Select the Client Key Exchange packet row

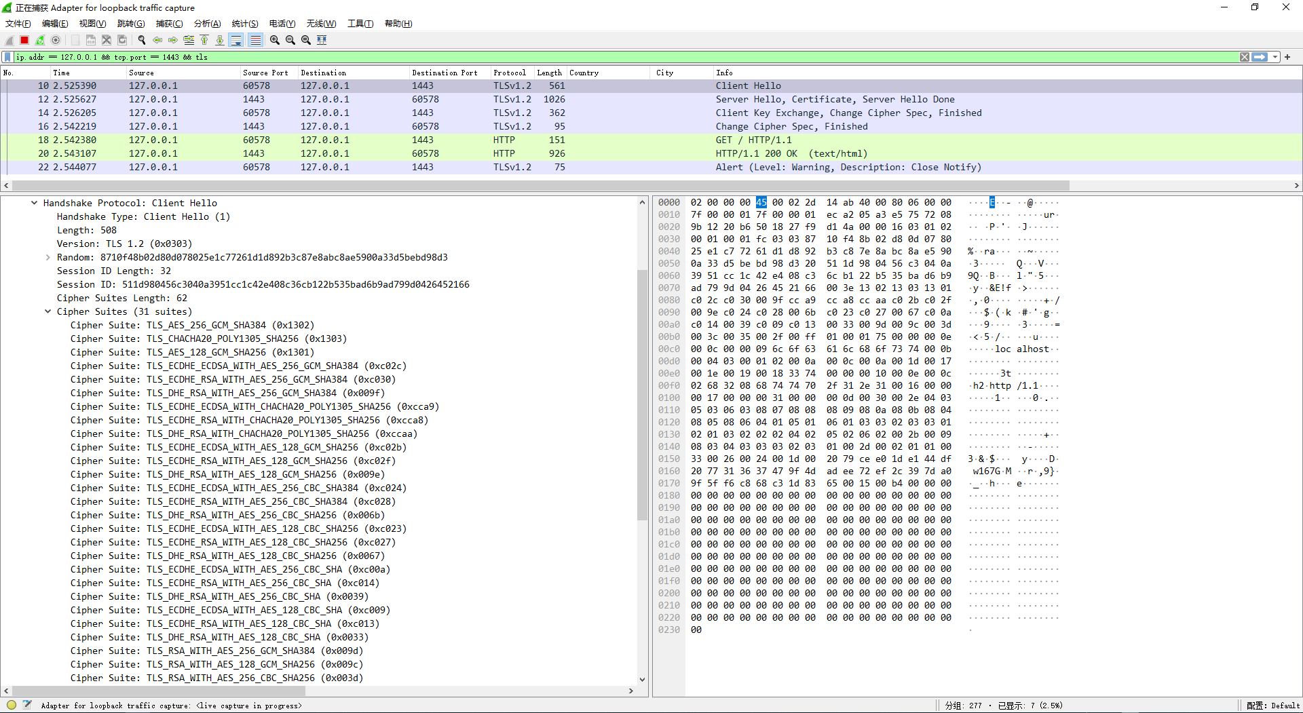click(651, 113)
